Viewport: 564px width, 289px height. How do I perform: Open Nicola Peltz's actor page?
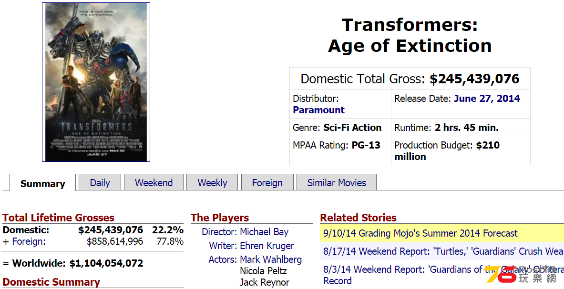click(x=263, y=271)
